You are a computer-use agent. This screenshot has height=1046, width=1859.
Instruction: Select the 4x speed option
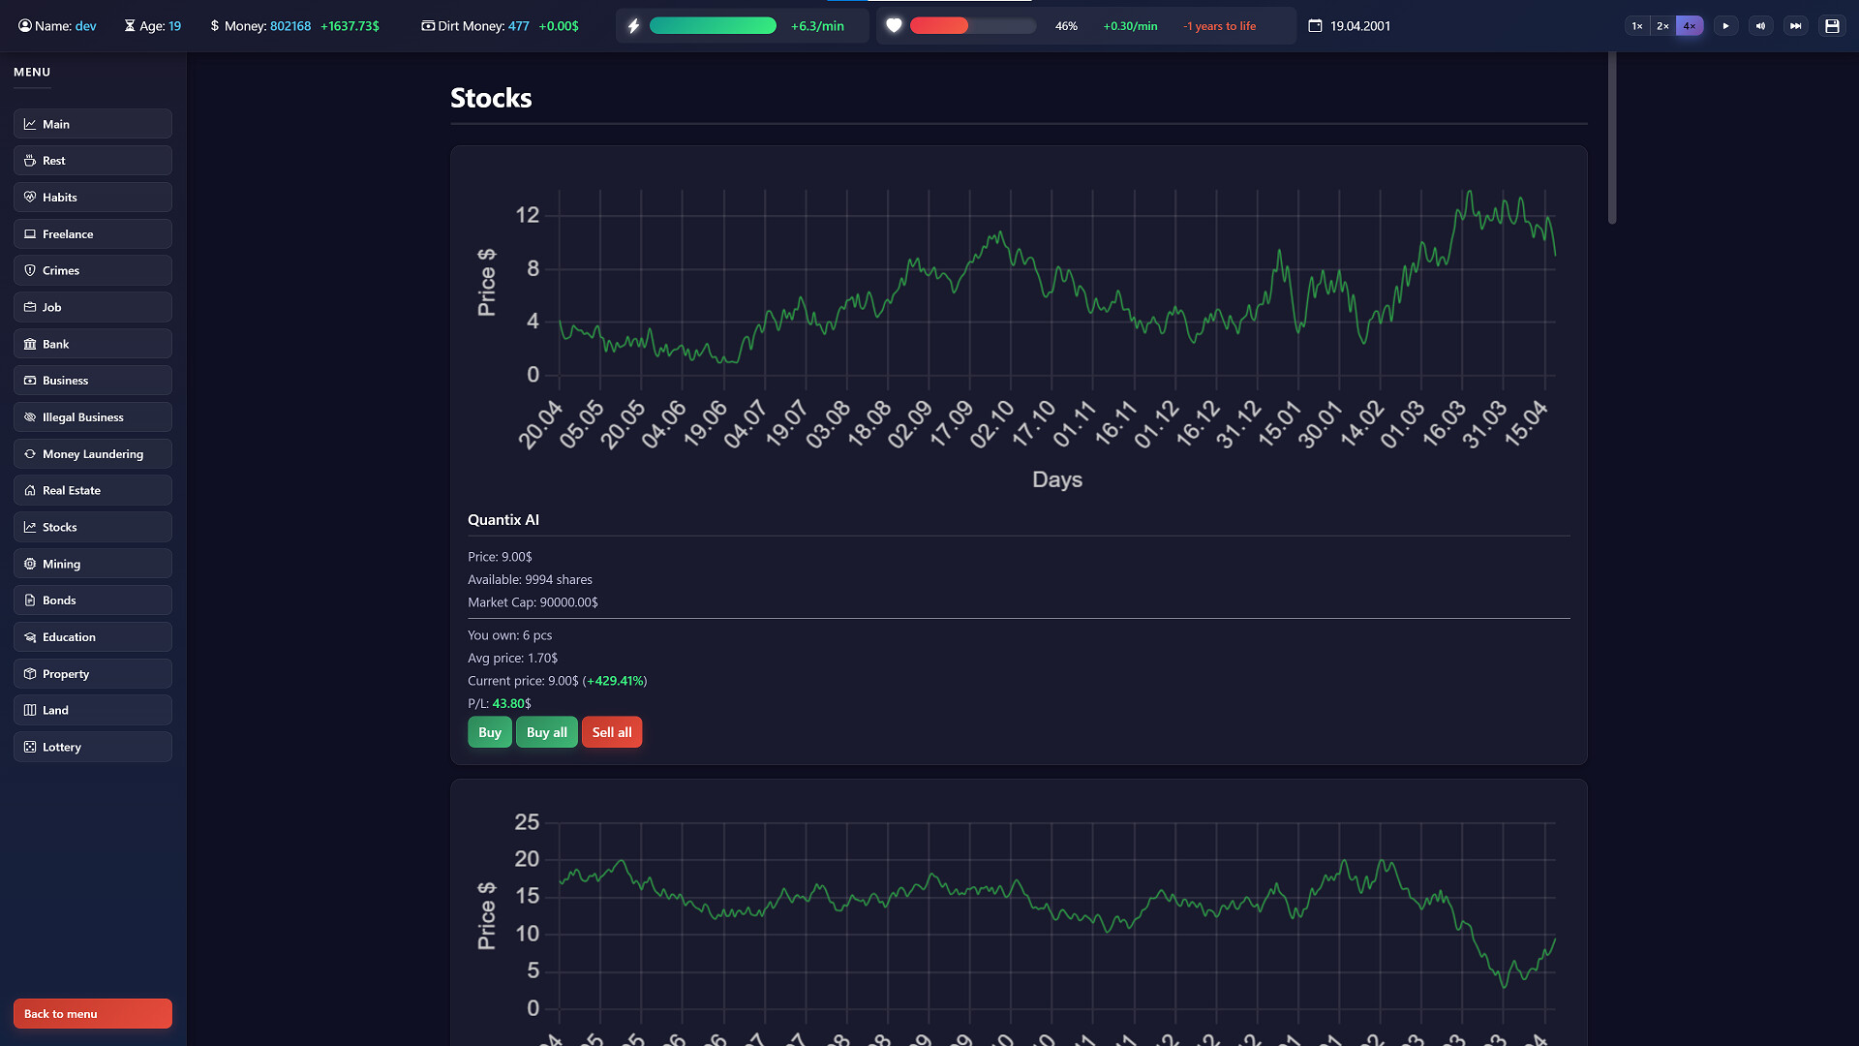point(1689,26)
